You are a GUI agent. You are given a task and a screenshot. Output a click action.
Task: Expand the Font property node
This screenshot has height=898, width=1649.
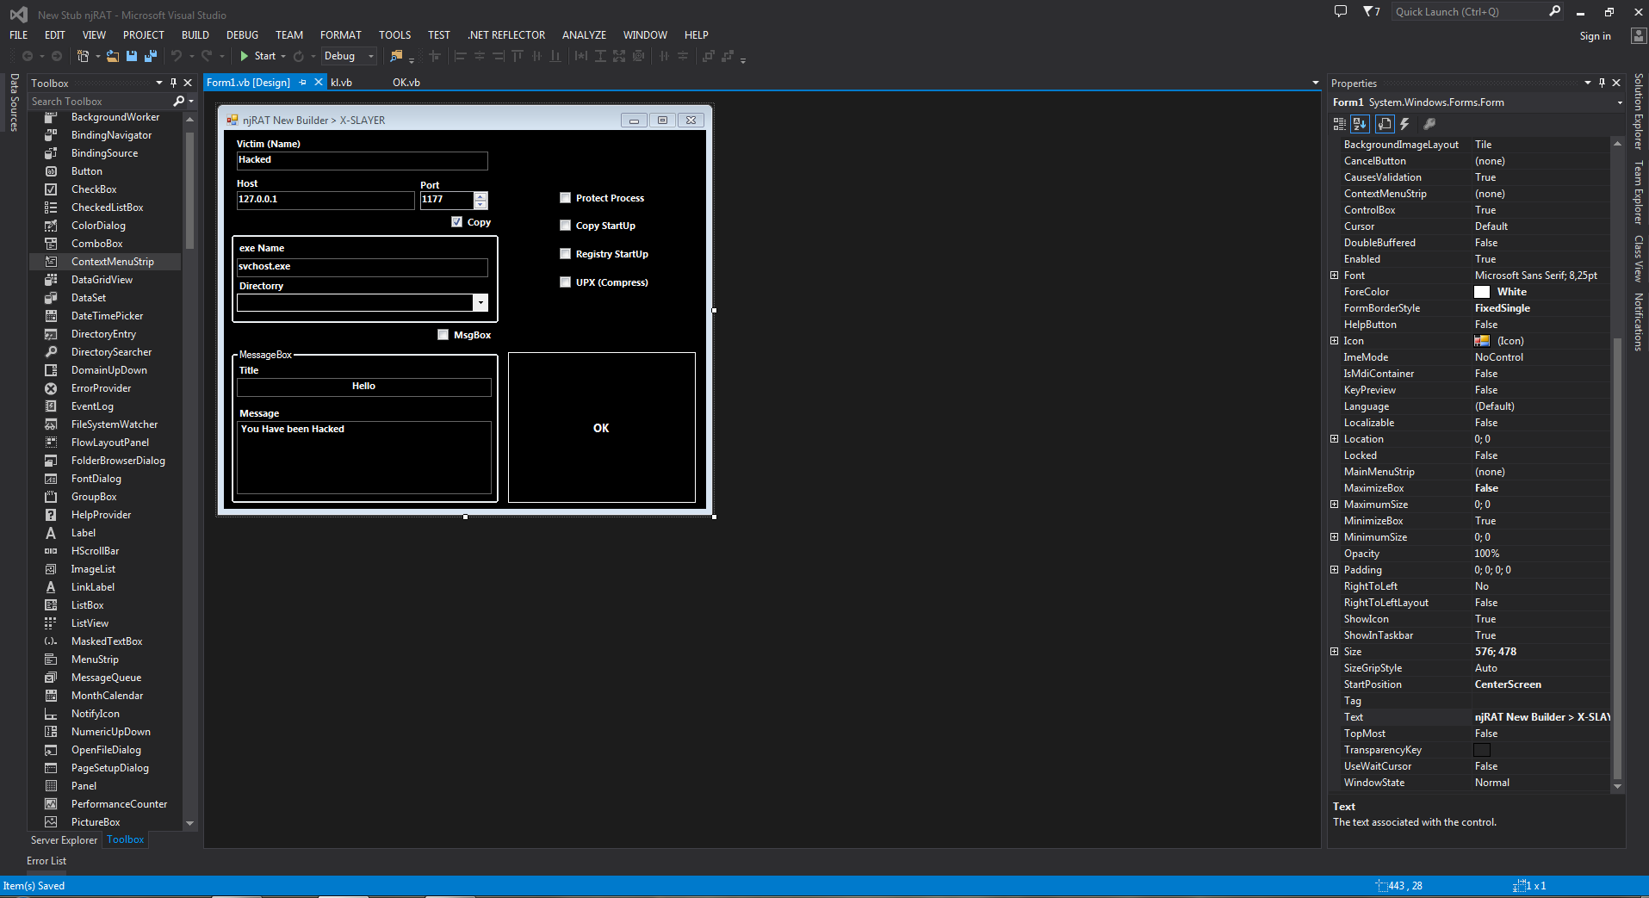(x=1335, y=276)
